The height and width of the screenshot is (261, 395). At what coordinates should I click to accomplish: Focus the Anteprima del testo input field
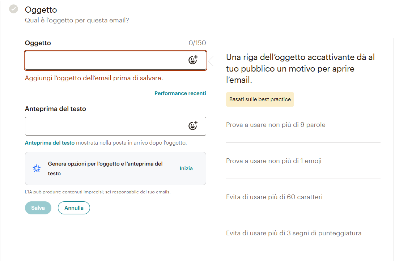[116, 126]
